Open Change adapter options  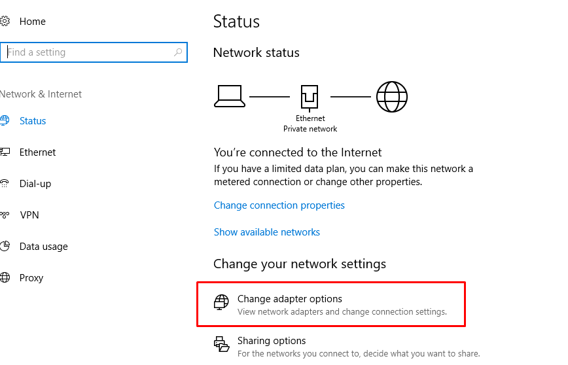[x=289, y=300]
